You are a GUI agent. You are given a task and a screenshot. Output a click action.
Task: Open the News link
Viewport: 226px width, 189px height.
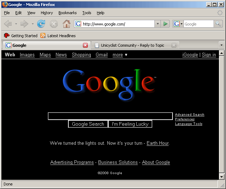(61, 55)
